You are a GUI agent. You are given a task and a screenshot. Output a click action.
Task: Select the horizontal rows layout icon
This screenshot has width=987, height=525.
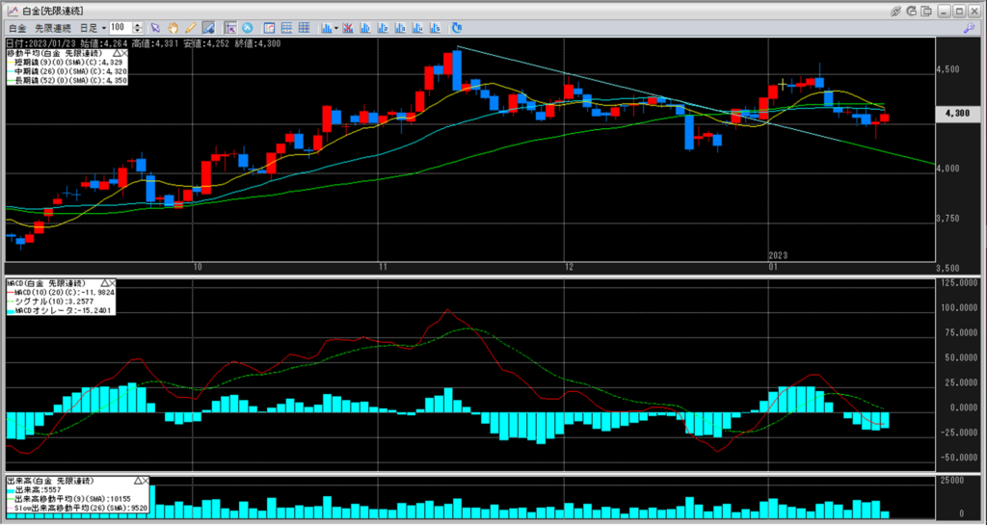click(x=287, y=28)
